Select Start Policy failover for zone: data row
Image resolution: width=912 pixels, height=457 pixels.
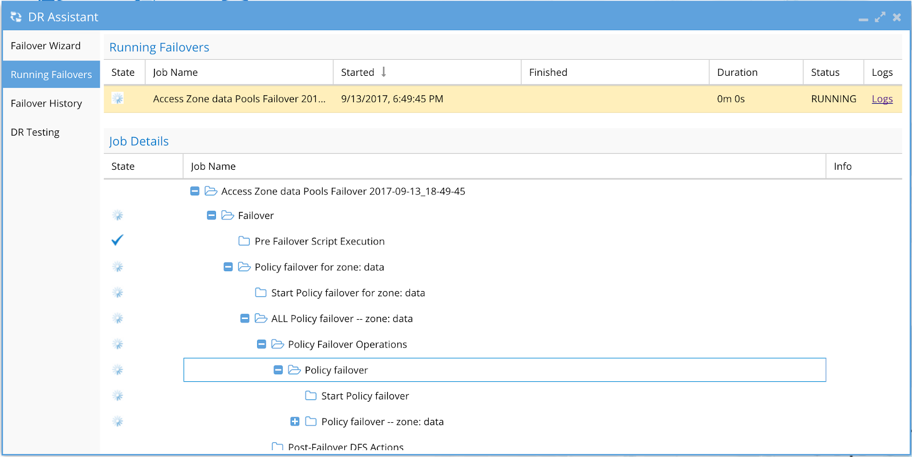click(x=503, y=292)
